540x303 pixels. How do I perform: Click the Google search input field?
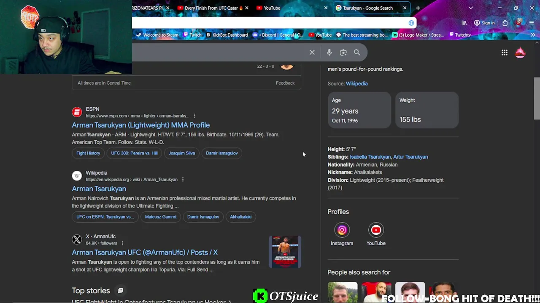tap(219, 52)
